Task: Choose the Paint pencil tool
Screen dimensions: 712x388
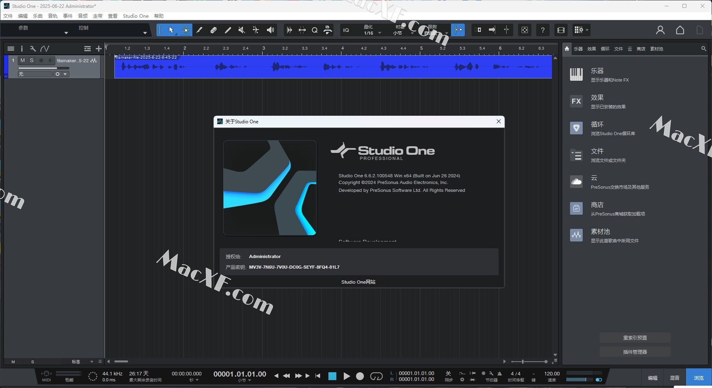Action: (x=228, y=30)
